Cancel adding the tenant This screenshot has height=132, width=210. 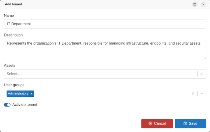[157, 123]
